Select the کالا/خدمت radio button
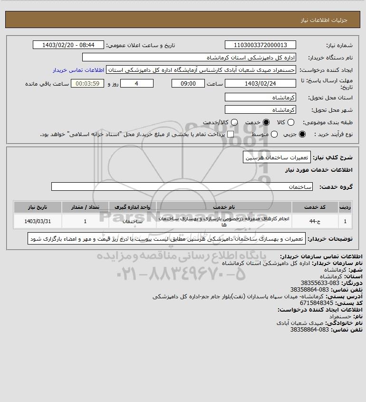Image resolution: width=366 pixels, height=402 pixels. (x=234, y=123)
